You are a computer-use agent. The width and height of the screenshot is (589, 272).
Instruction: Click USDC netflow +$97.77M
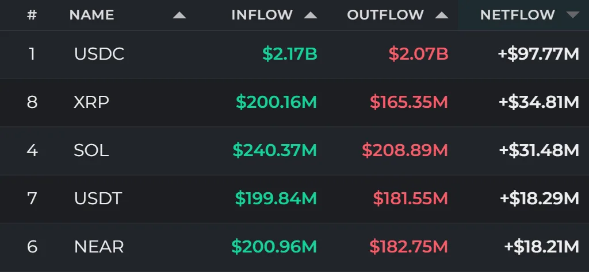(538, 55)
